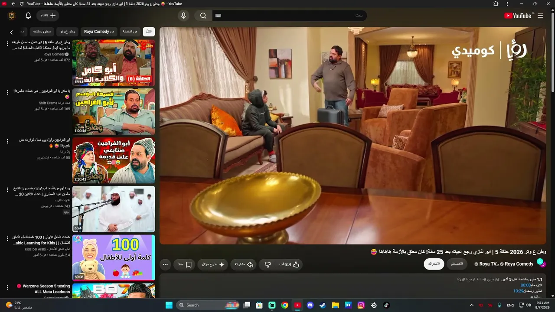Viewport: 555px width, 312px height.
Task: Jump to timestamp 00:00 in description
Action: tap(526, 285)
